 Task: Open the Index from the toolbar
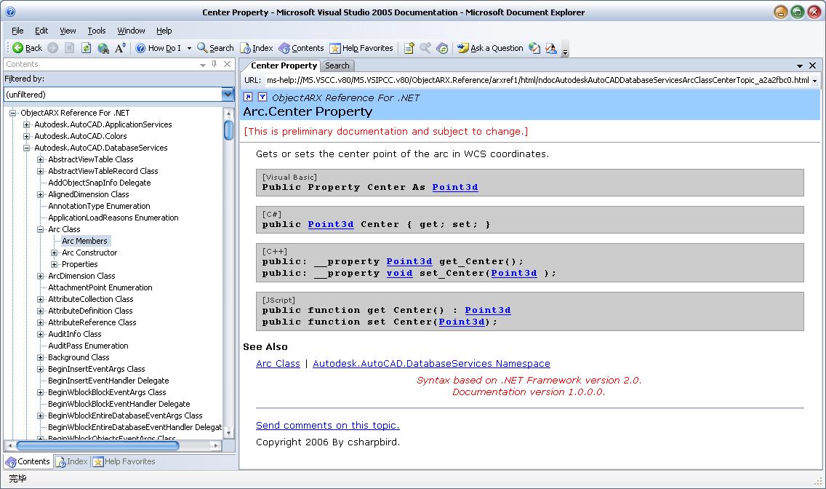[257, 48]
